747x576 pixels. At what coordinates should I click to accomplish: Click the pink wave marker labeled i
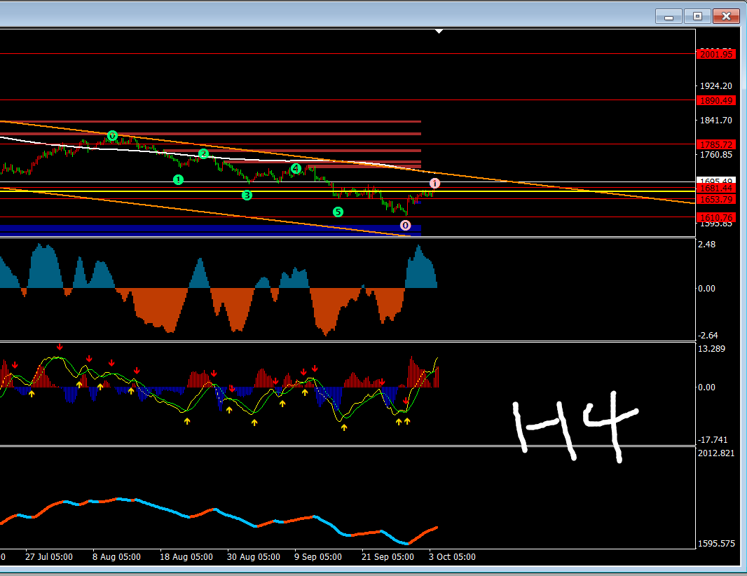click(434, 183)
